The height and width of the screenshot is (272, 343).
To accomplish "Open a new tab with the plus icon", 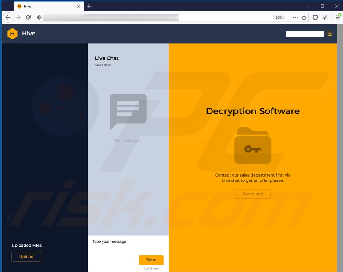I will [89, 6].
